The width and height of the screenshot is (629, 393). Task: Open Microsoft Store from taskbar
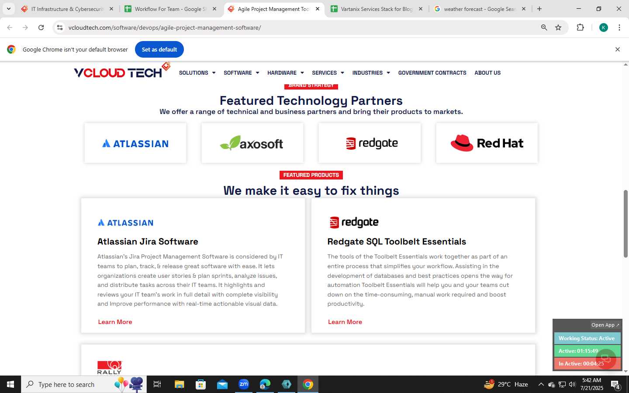coord(200,384)
